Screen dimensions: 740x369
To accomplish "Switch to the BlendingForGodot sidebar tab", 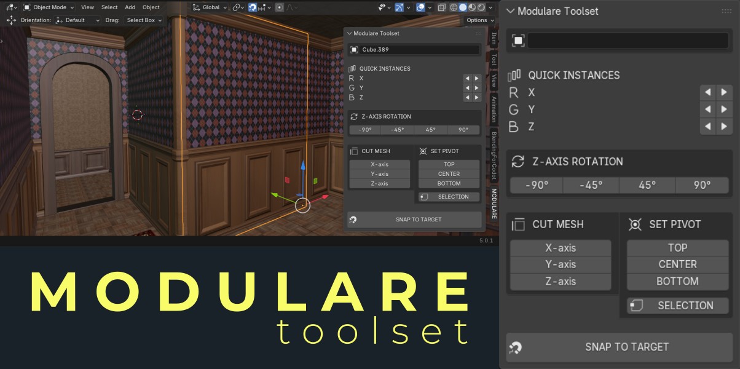I will [x=493, y=155].
